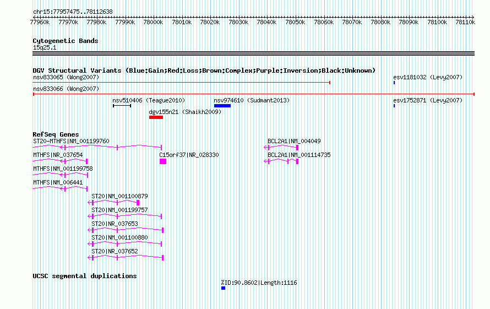Image resolution: width=490 pixels, height=309 pixels.
Task: Select the MTHFS|NR_037654 transcript label
Action: (x=58, y=155)
